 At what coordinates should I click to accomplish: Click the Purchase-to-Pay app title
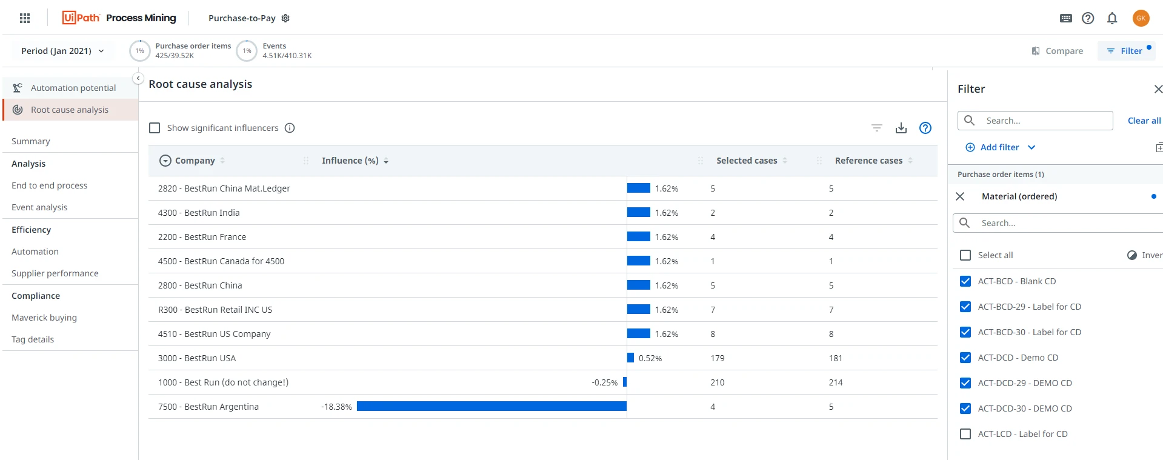tap(242, 18)
